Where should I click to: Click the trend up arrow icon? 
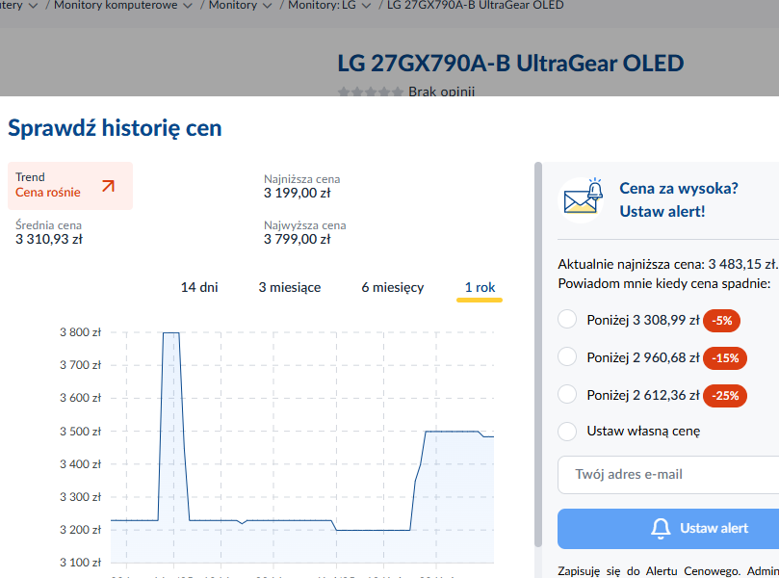point(108,186)
